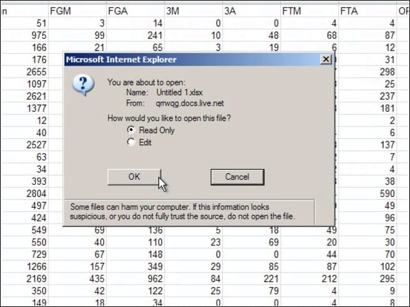This screenshot has width=410, height=307.
Task: Click spreadsheet cell with value 102
Action: pos(368,267)
